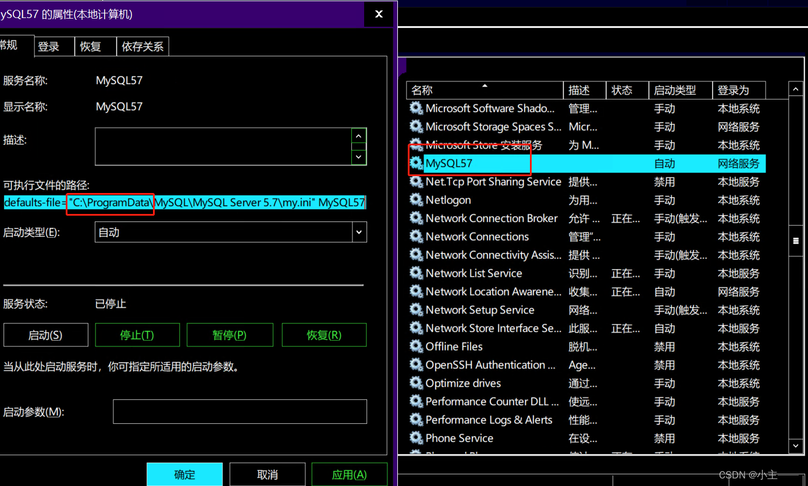The image size is (808, 486).
Task: Click gear icon of OpenSSH Authentication service
Action: coord(416,365)
